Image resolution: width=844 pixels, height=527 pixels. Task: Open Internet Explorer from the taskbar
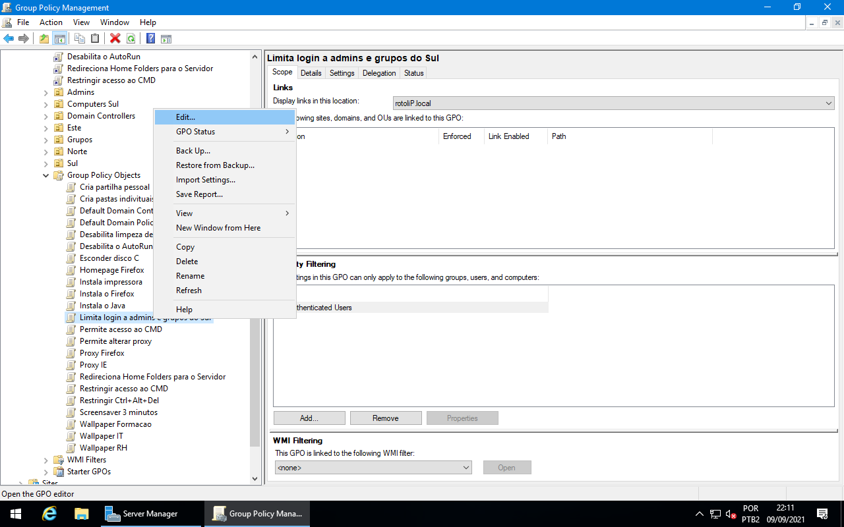pyautogui.click(x=49, y=514)
